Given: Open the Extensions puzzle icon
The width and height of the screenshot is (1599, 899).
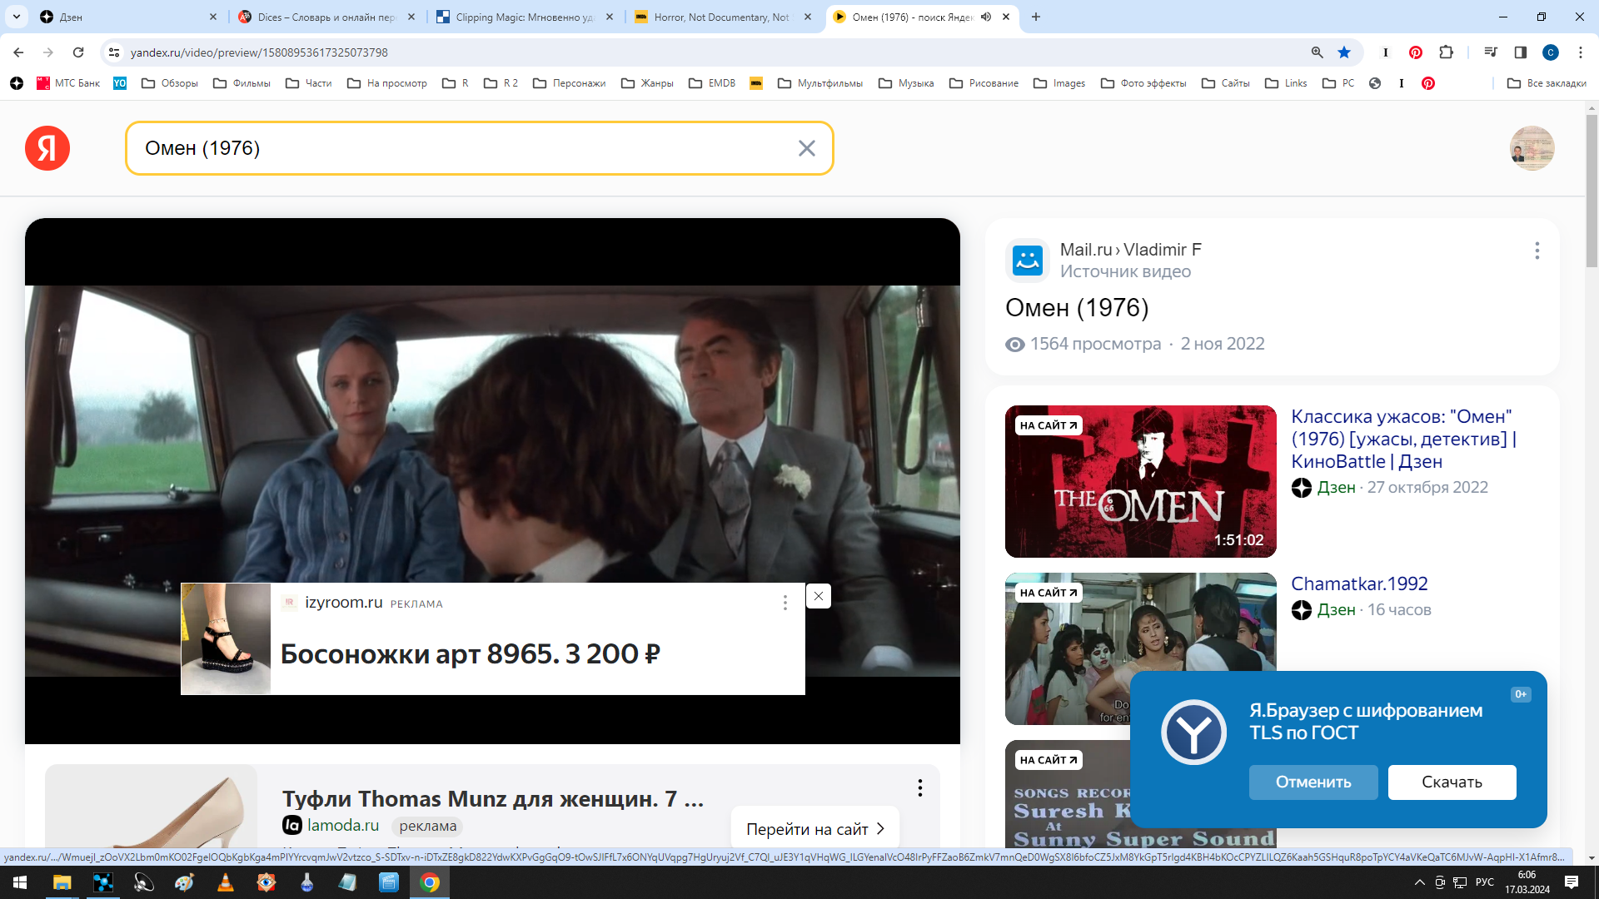Looking at the screenshot, I should (x=1446, y=52).
